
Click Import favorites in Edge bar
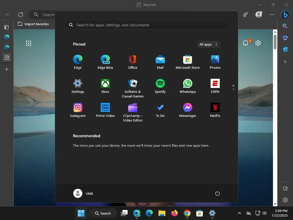(33, 24)
